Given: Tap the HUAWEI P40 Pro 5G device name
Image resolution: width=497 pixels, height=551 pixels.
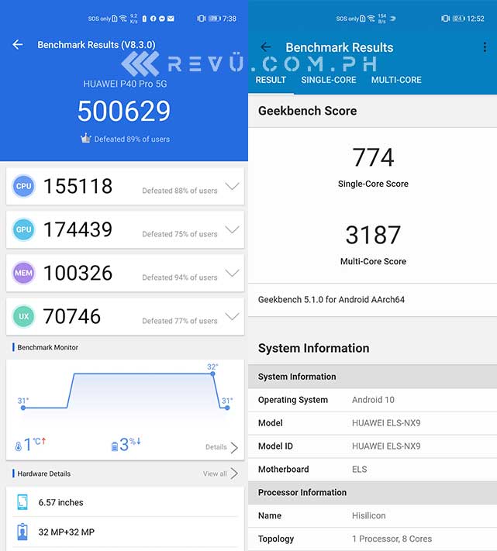Looking at the screenshot, I should point(125,84).
